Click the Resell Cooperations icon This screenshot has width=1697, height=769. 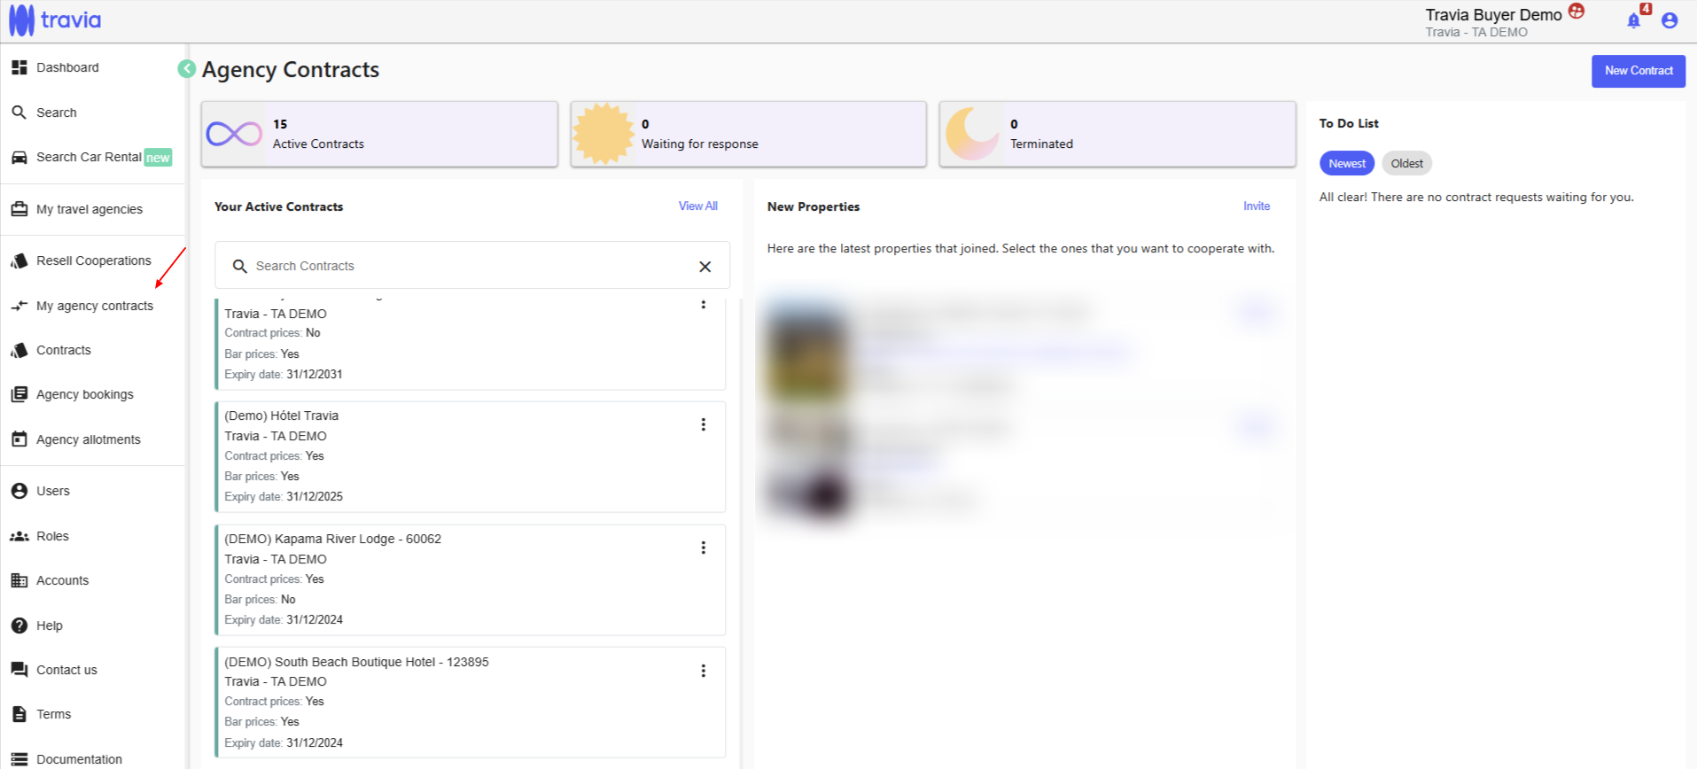pos(19,260)
